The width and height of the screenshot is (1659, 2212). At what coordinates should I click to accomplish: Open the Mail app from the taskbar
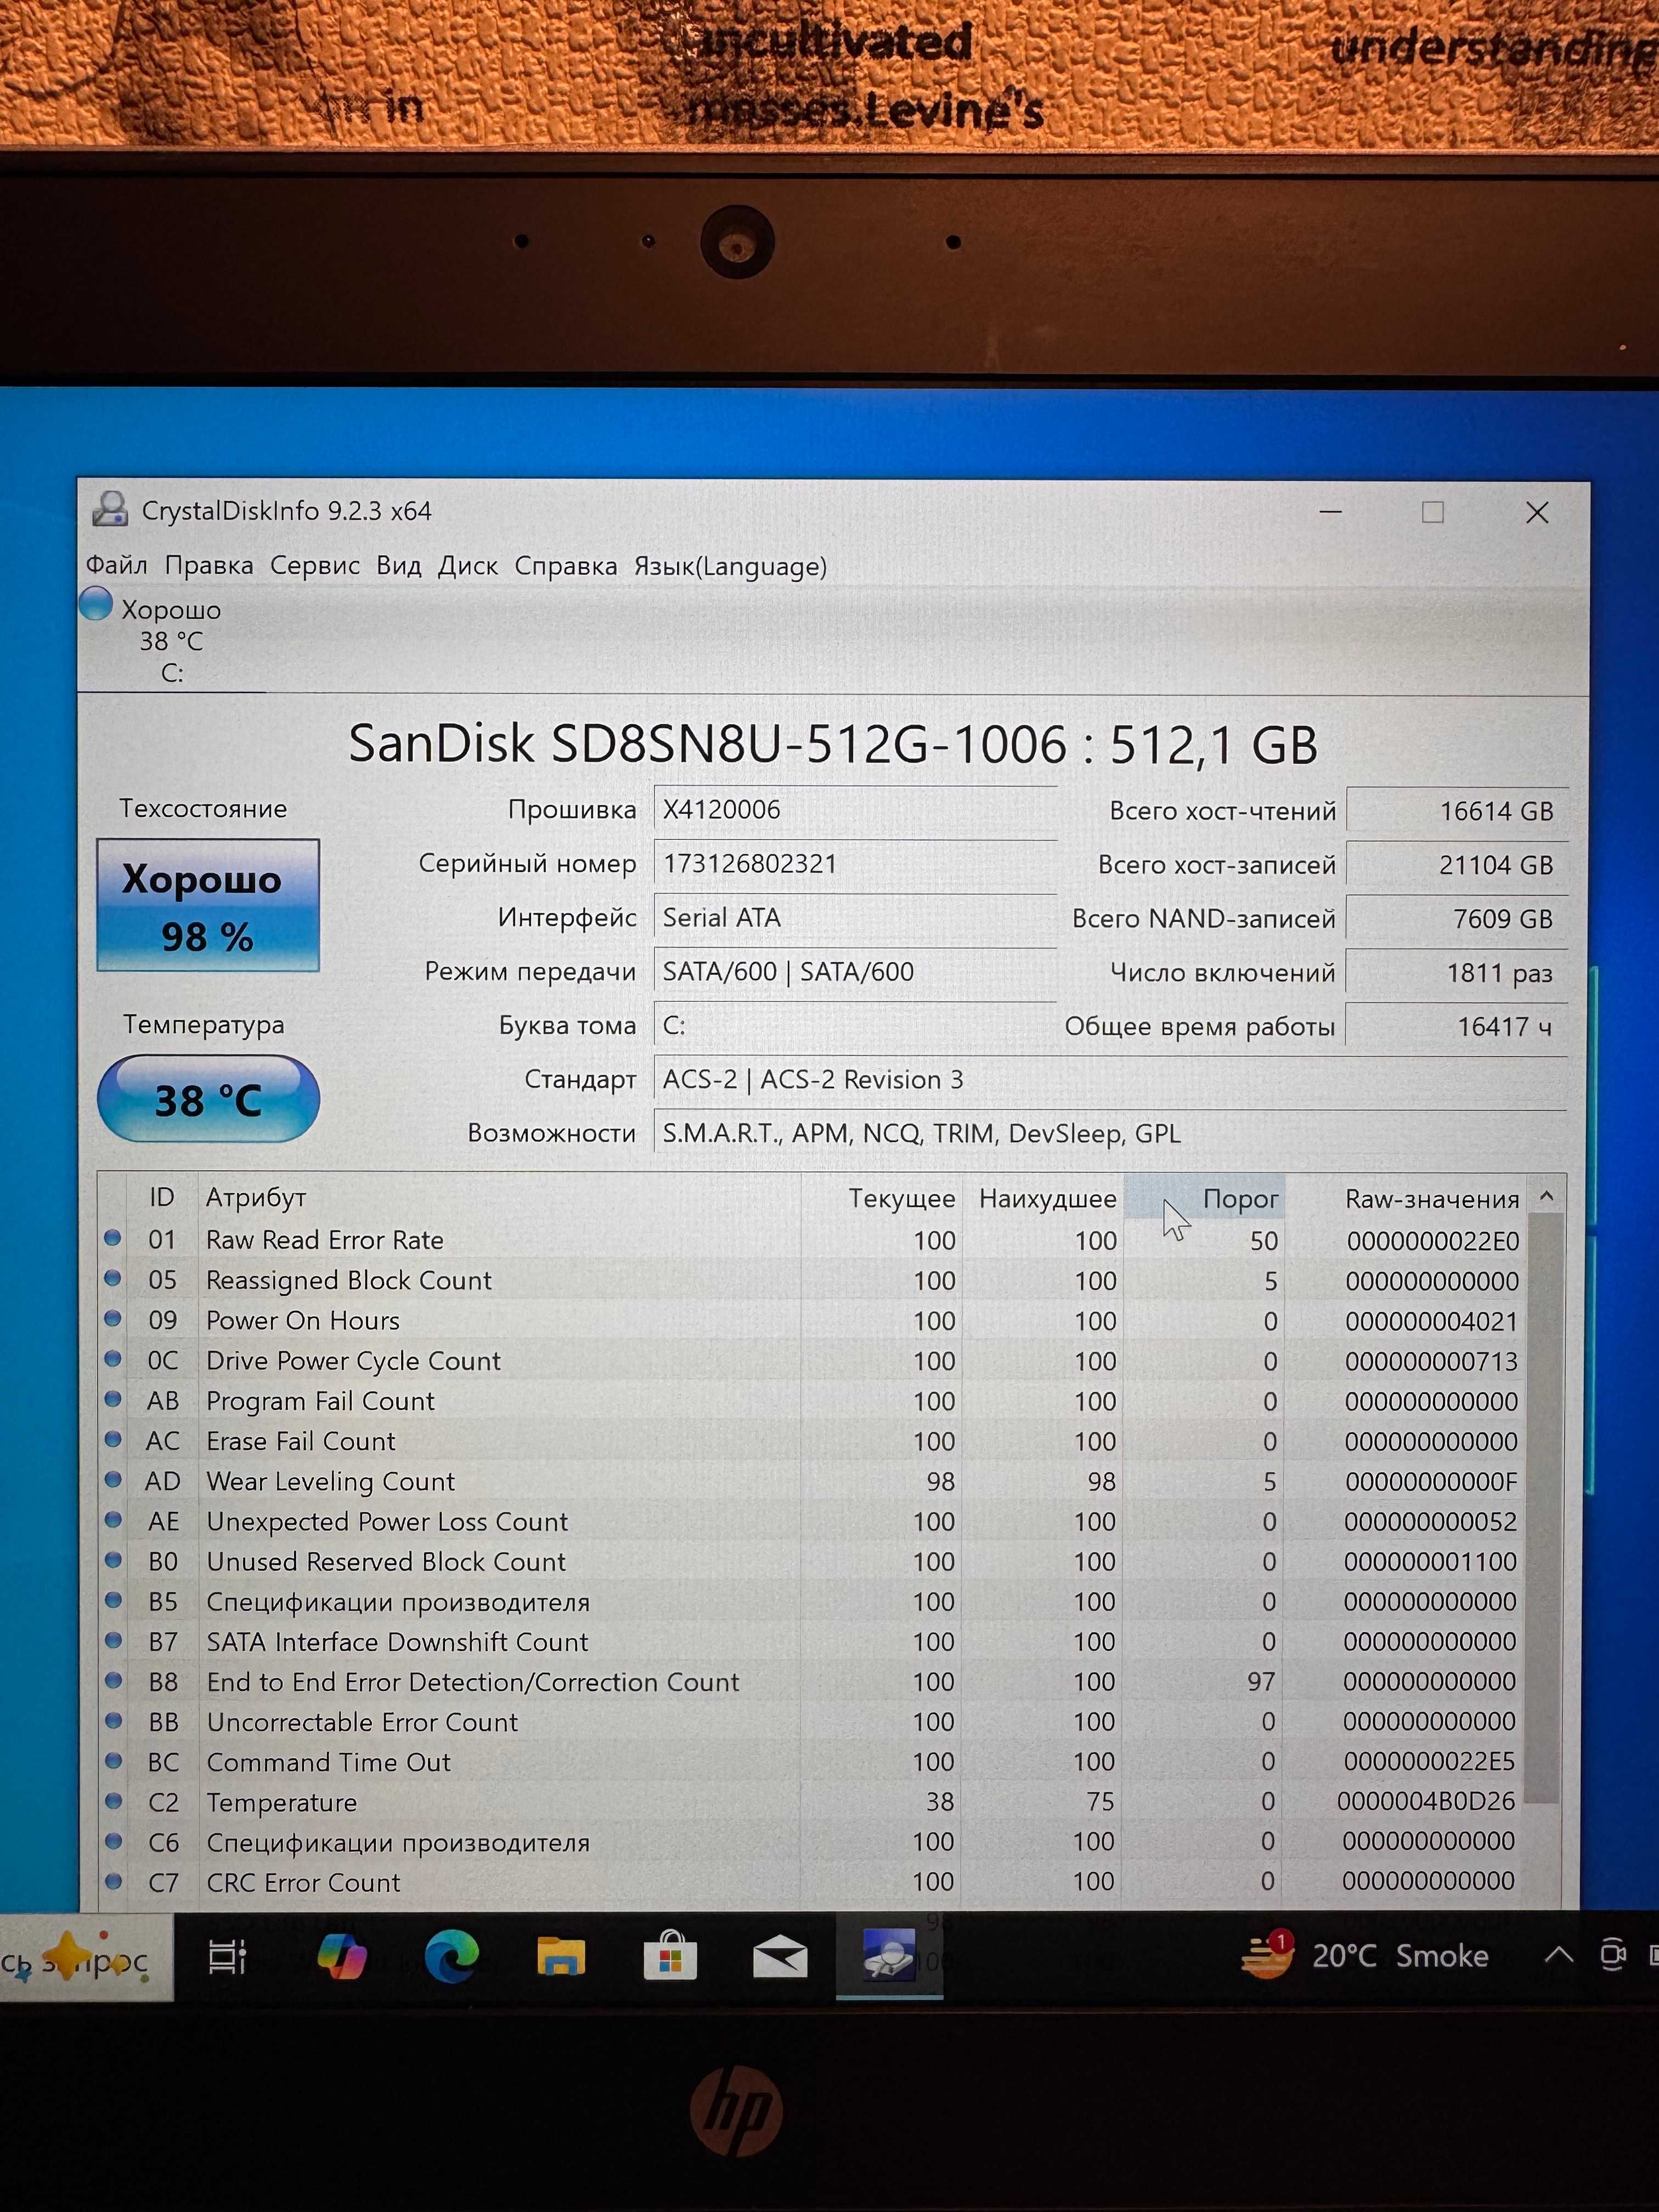pyautogui.click(x=780, y=1957)
